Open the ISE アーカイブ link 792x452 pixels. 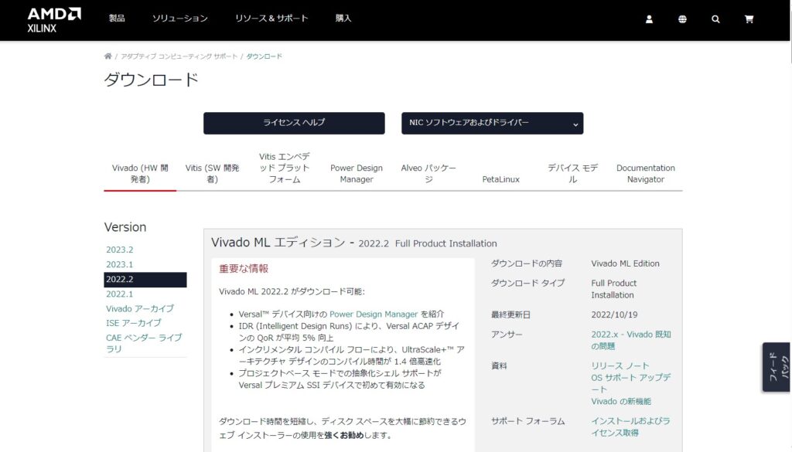point(133,324)
